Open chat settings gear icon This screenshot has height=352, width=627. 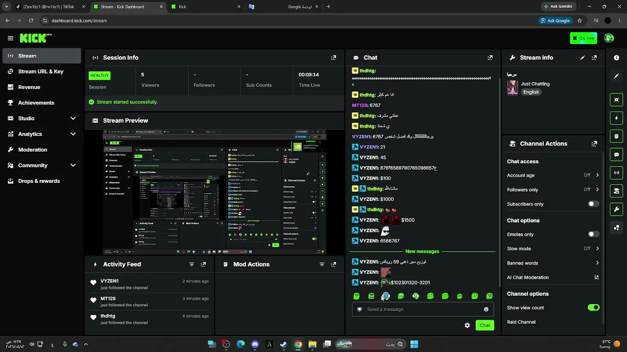(x=467, y=326)
